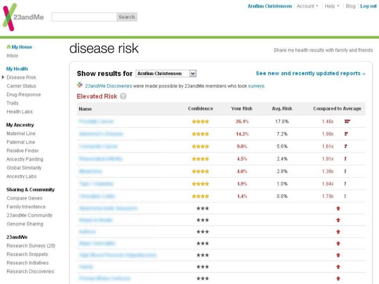Viewport: 379px width, 284px height.
Task: Open Research Initiatives
Action: coord(27,263)
